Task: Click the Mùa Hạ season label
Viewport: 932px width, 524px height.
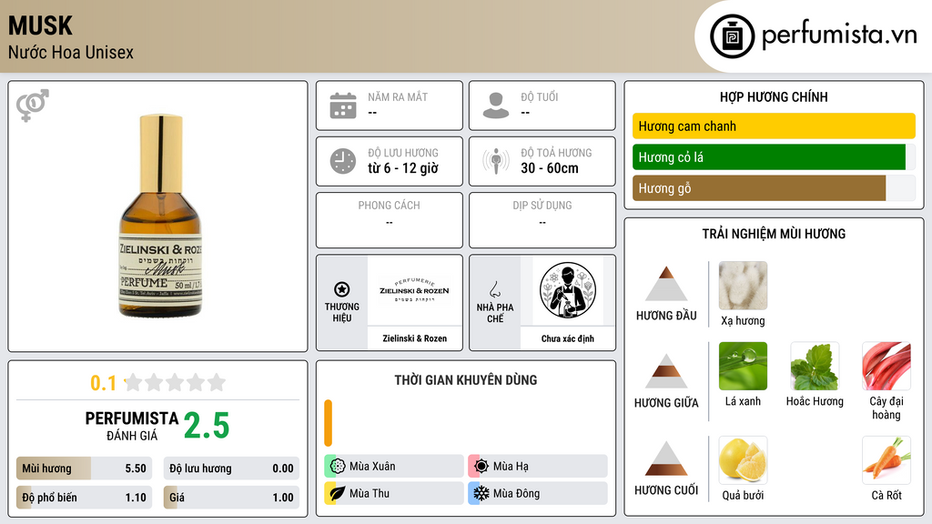Action: [511, 467]
